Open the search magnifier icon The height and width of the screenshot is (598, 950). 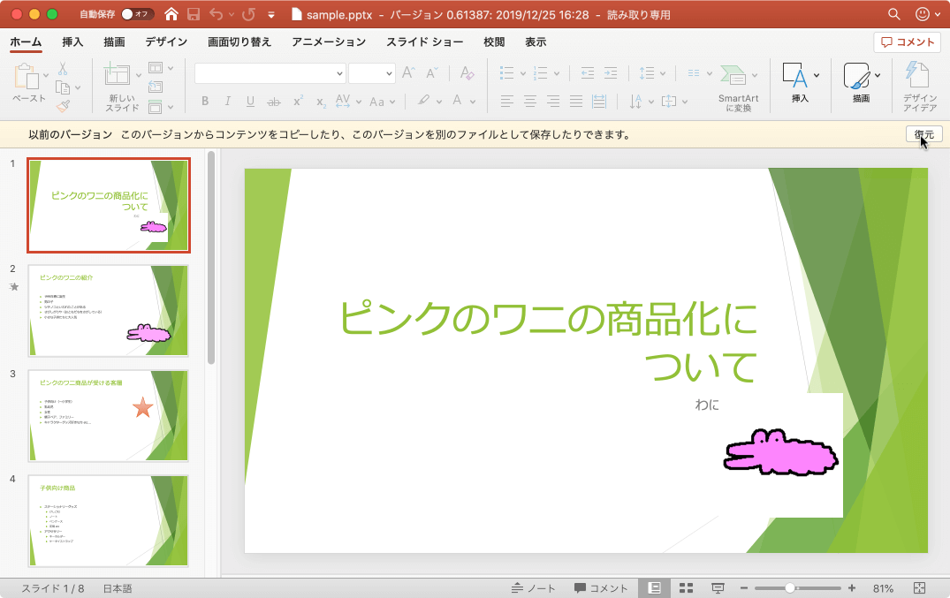click(893, 14)
